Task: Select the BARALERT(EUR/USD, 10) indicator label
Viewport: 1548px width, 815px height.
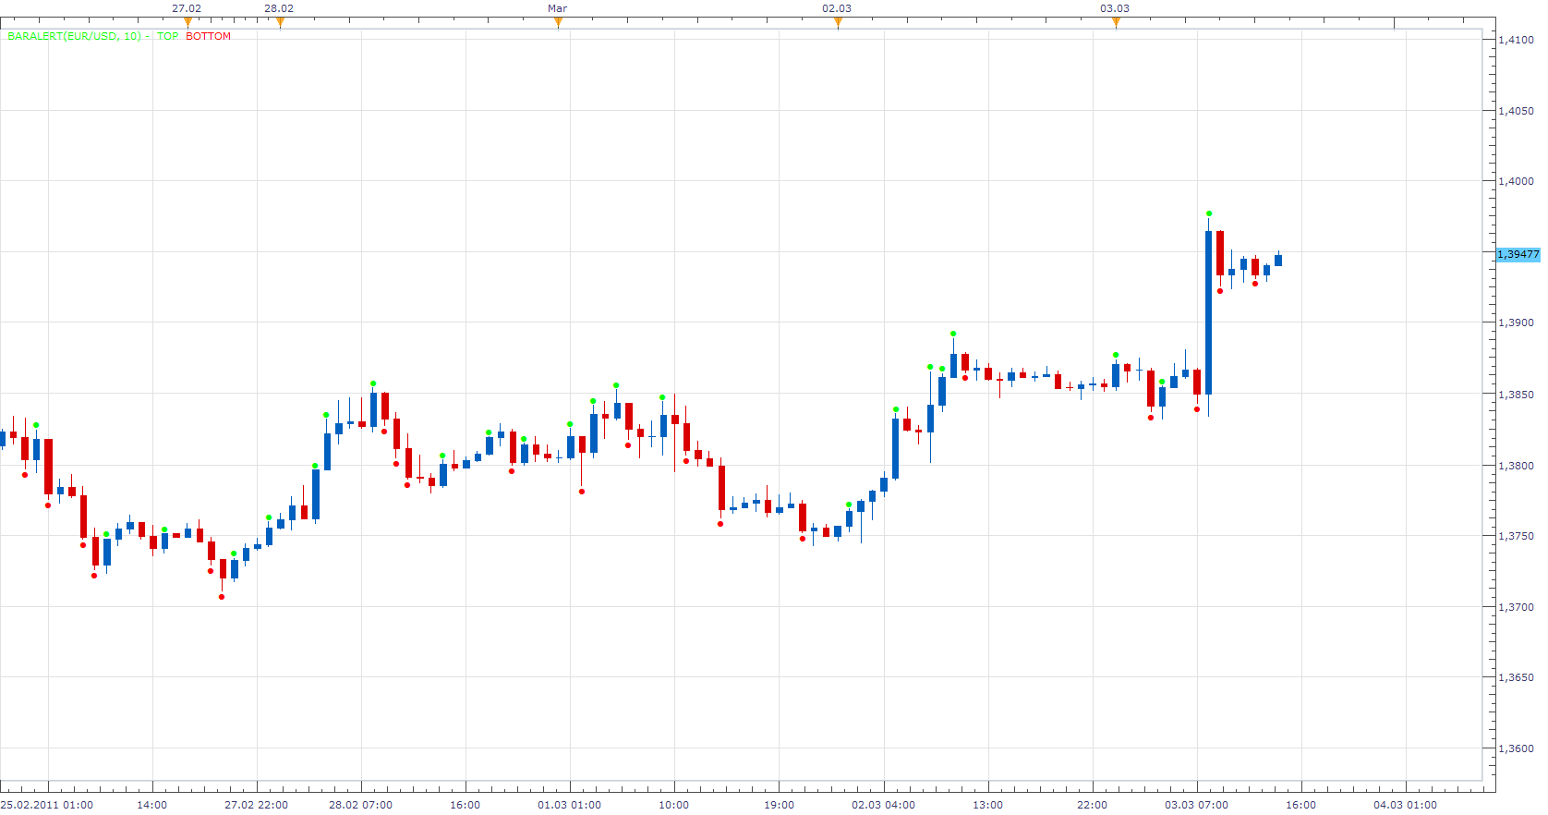Action: tap(74, 36)
